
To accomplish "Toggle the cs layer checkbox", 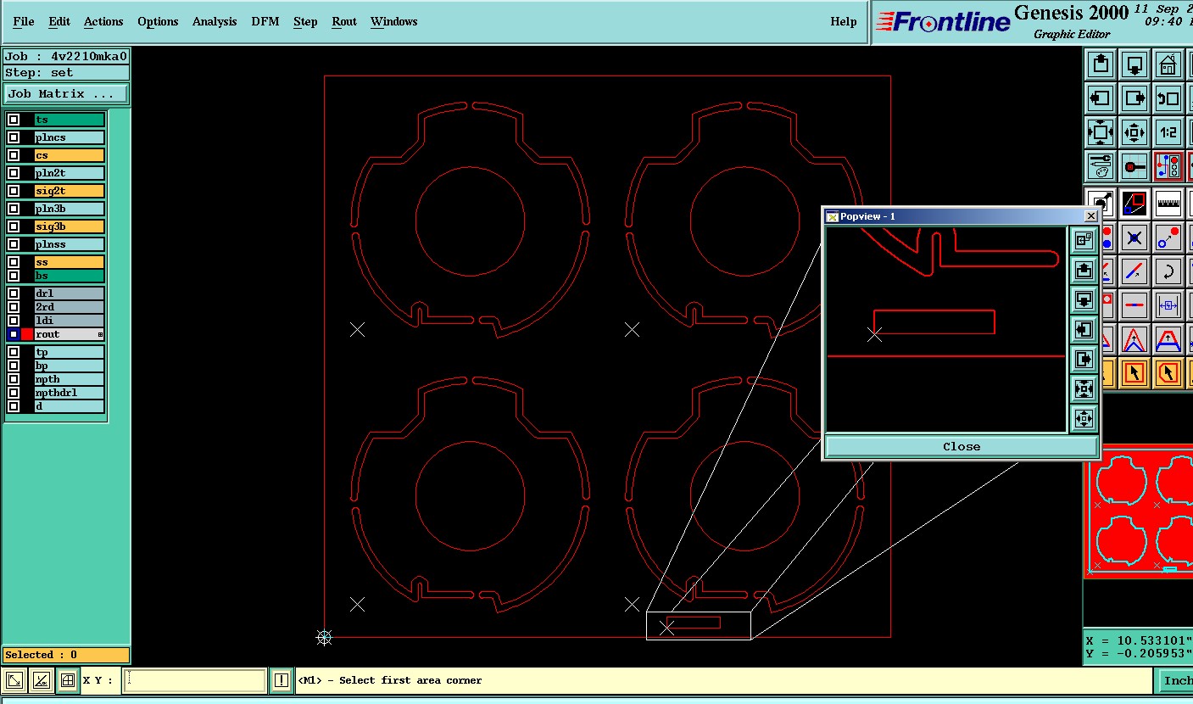I will point(14,155).
